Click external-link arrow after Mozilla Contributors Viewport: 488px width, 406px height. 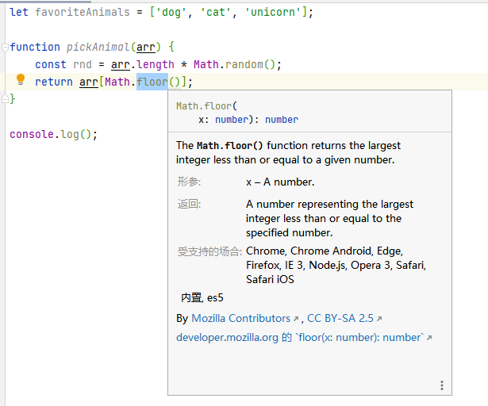[296, 319]
